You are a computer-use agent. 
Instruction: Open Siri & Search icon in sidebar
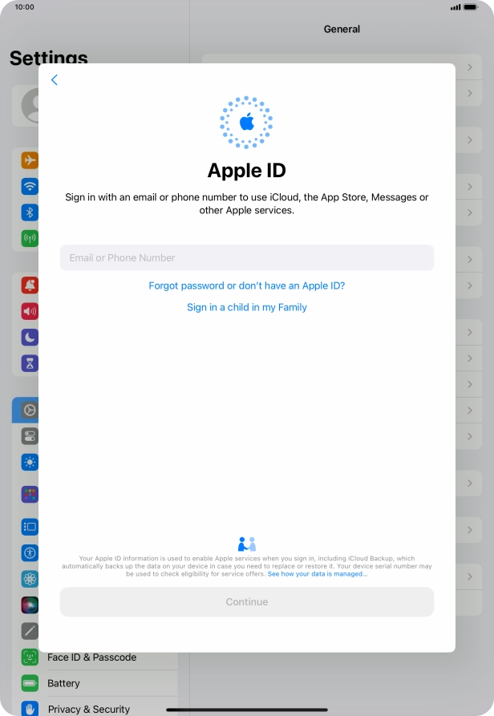coord(30,605)
